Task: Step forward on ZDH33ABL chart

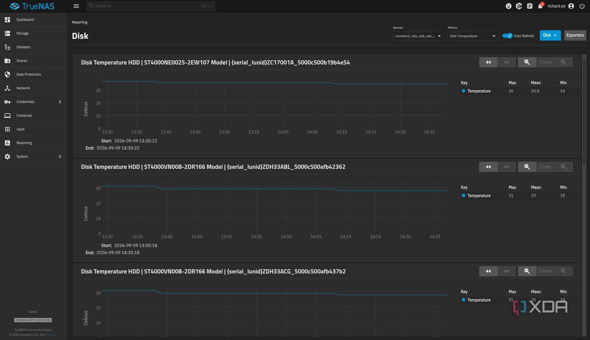Action: tap(507, 167)
